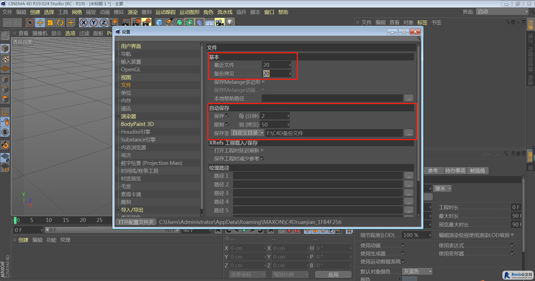Enable 保存Melange多边形 checkbox
Image resolution: width=535 pixels, height=281 pixels.
[x=263, y=82]
